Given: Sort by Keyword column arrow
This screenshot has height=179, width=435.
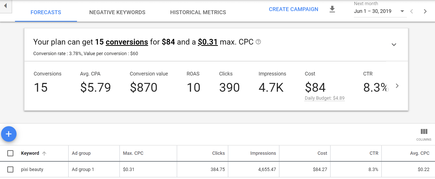Looking at the screenshot, I should [44, 154].
